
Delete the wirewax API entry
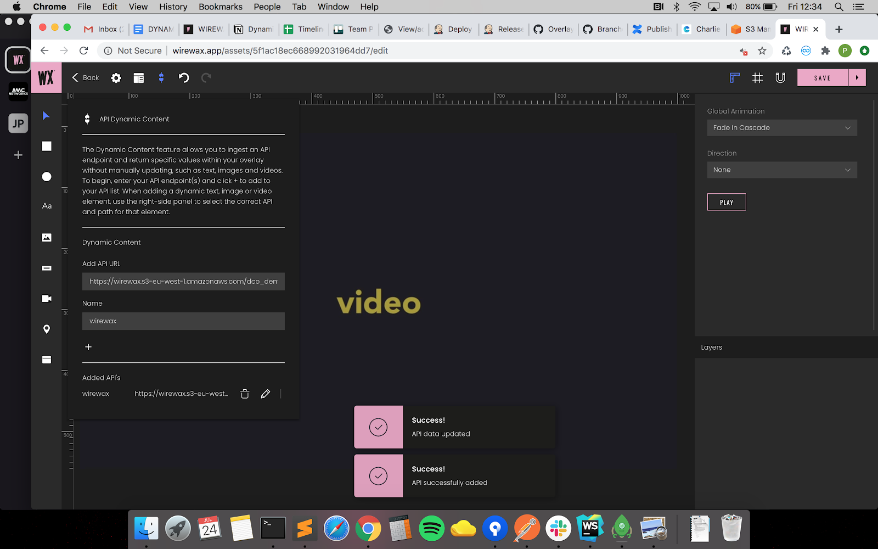pyautogui.click(x=245, y=394)
